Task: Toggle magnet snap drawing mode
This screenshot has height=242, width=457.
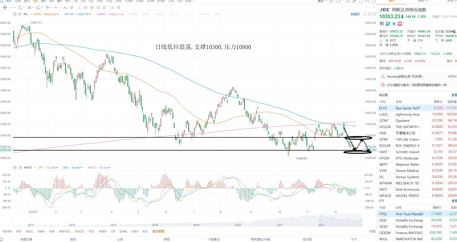Action: pyautogui.click(x=86, y=8)
